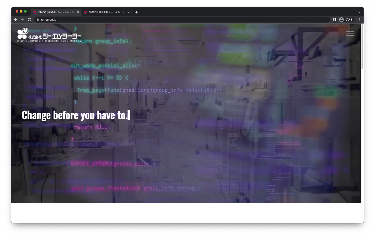
Task: Open the ゲスト guest profile button
Action: coord(346,20)
